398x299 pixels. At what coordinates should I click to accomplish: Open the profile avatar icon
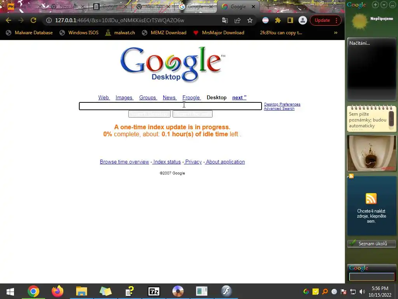click(302, 20)
